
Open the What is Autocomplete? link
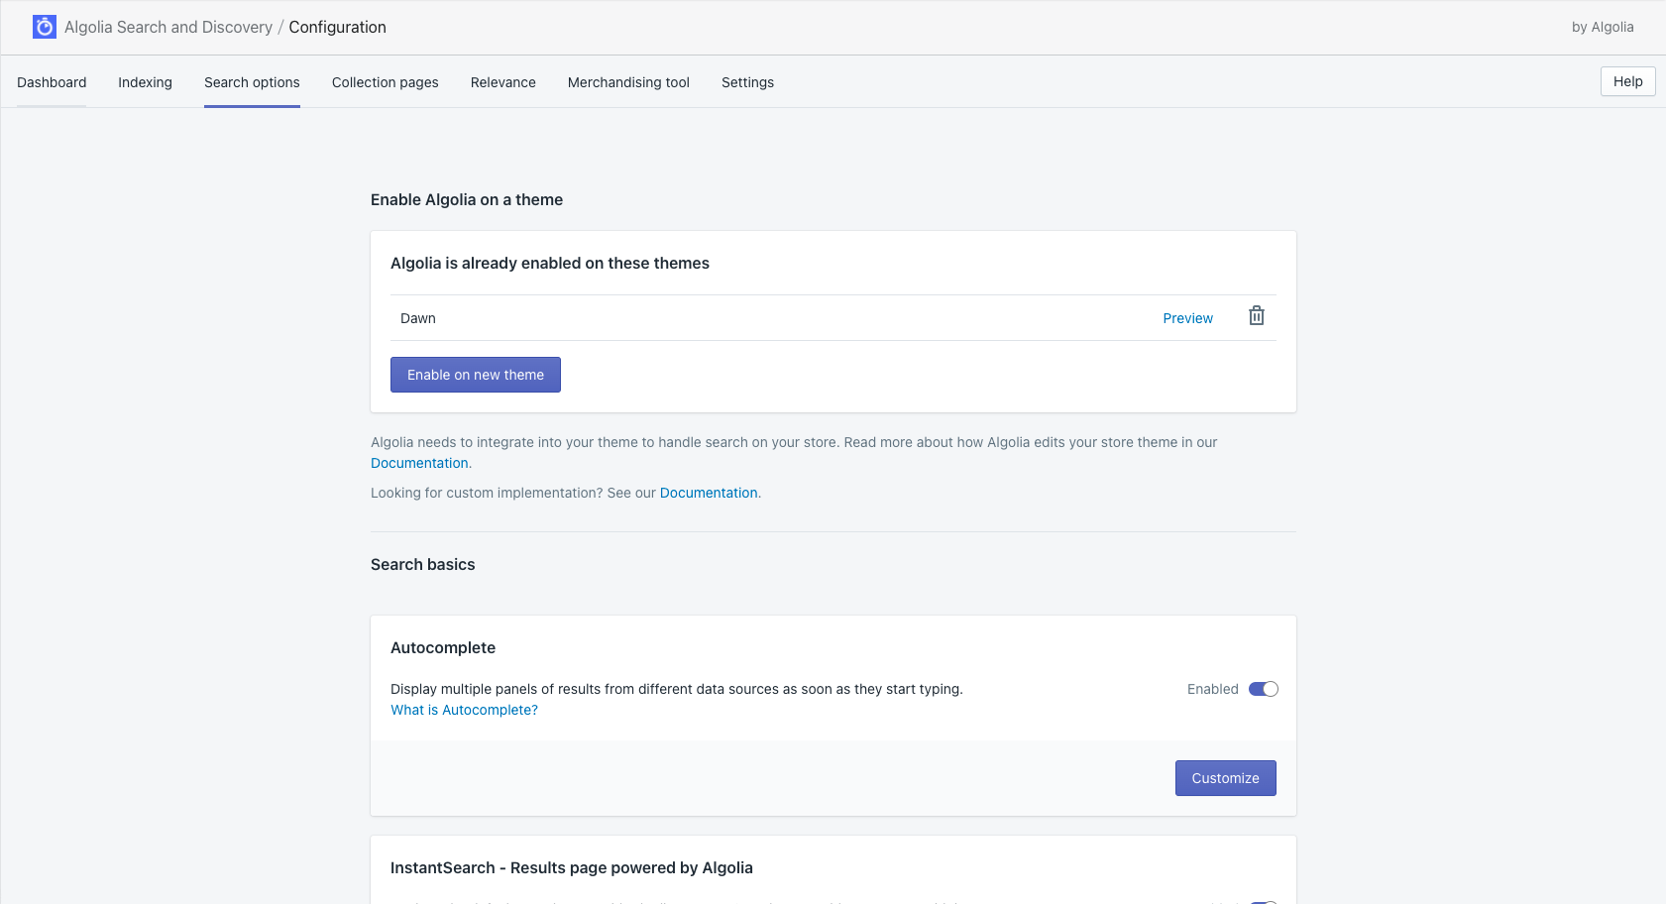464,710
